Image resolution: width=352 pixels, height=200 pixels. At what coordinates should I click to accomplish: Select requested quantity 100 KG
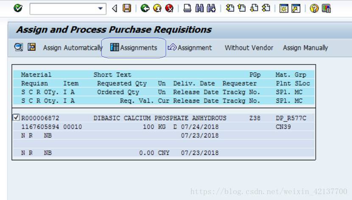tap(154, 127)
